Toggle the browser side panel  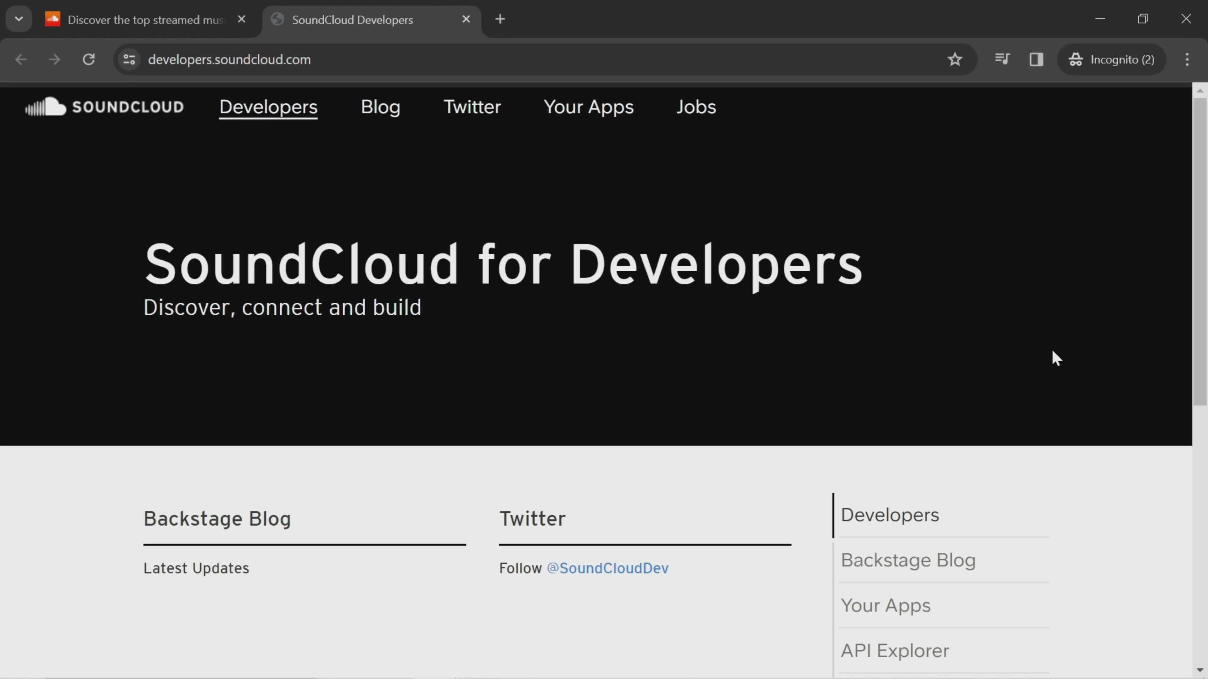point(1036,59)
